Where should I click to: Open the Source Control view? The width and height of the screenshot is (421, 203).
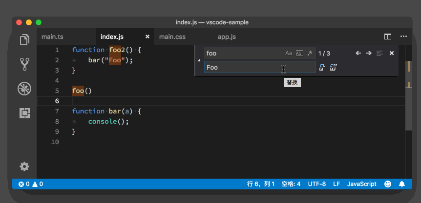(x=24, y=64)
